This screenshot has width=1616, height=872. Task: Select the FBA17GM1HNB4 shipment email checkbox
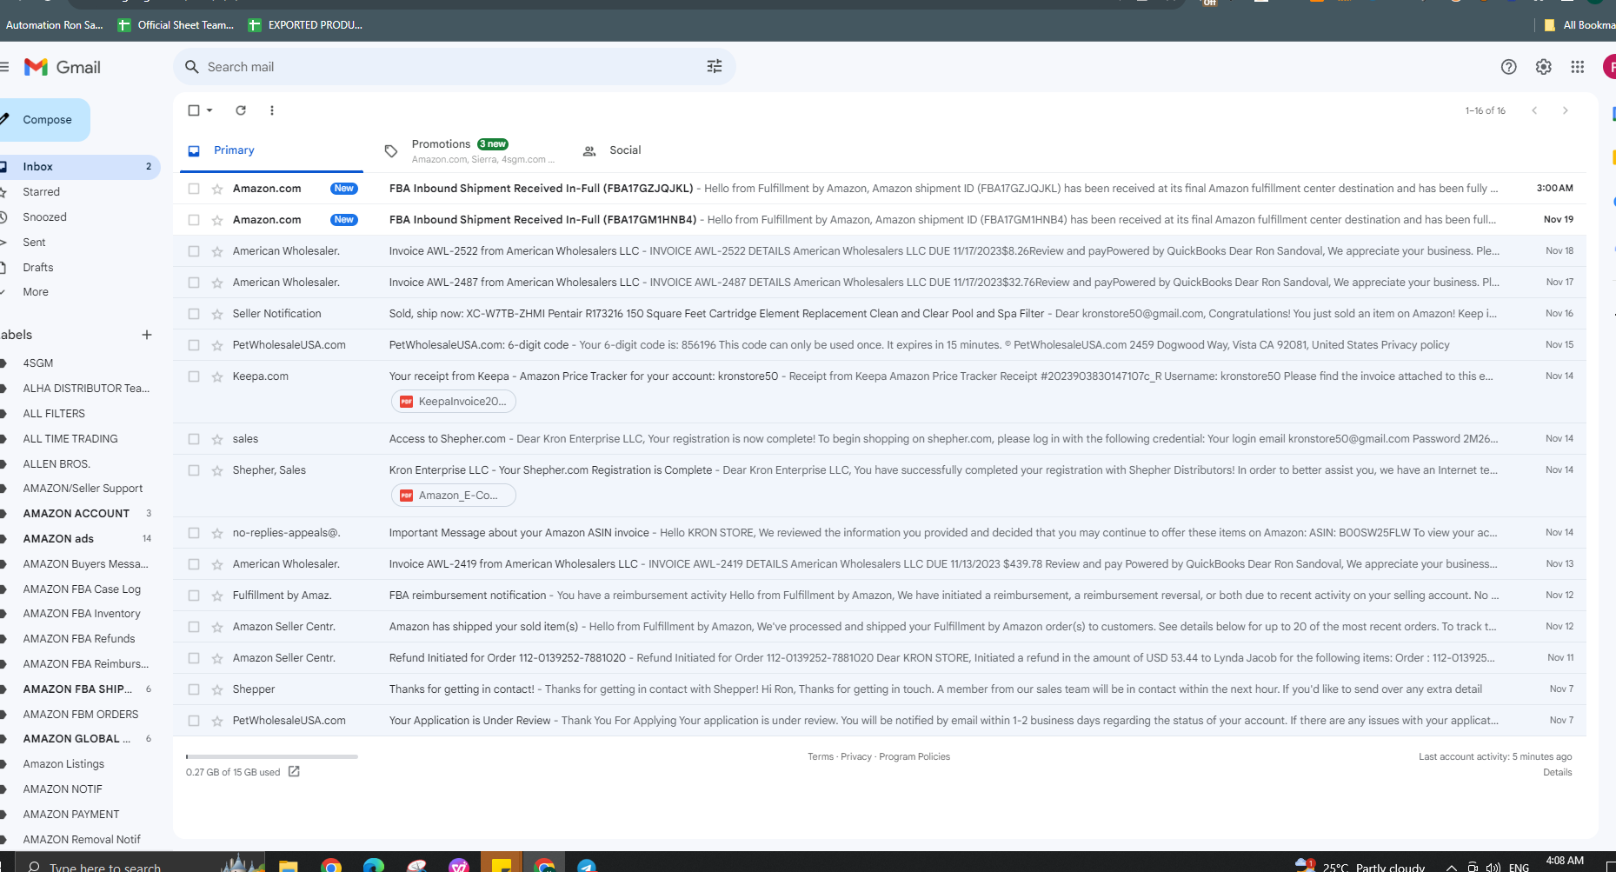pos(194,220)
